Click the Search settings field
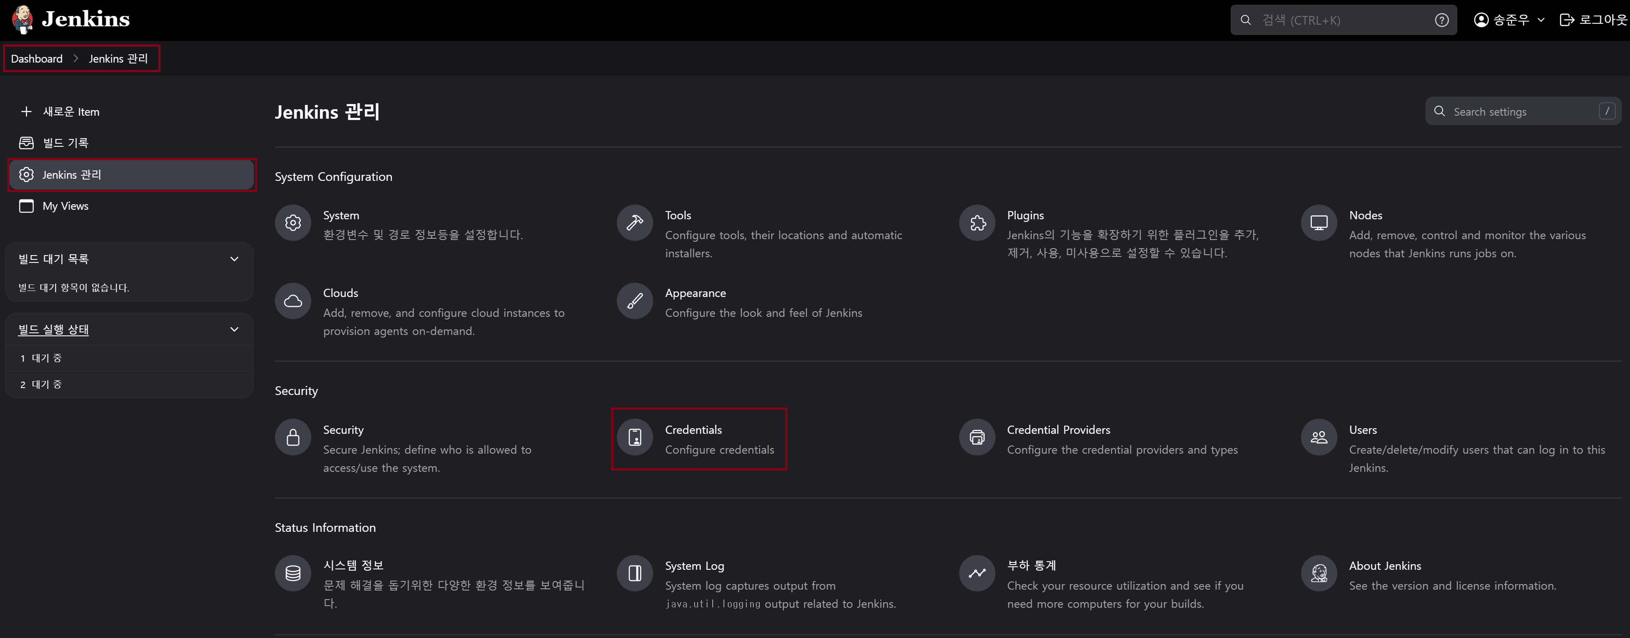Viewport: 1630px width, 638px height. 1522,112
